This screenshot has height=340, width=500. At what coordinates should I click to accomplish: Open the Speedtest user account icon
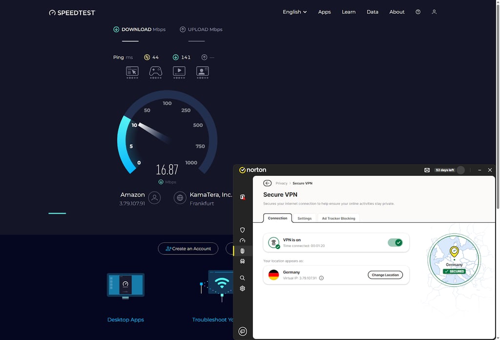tap(434, 12)
